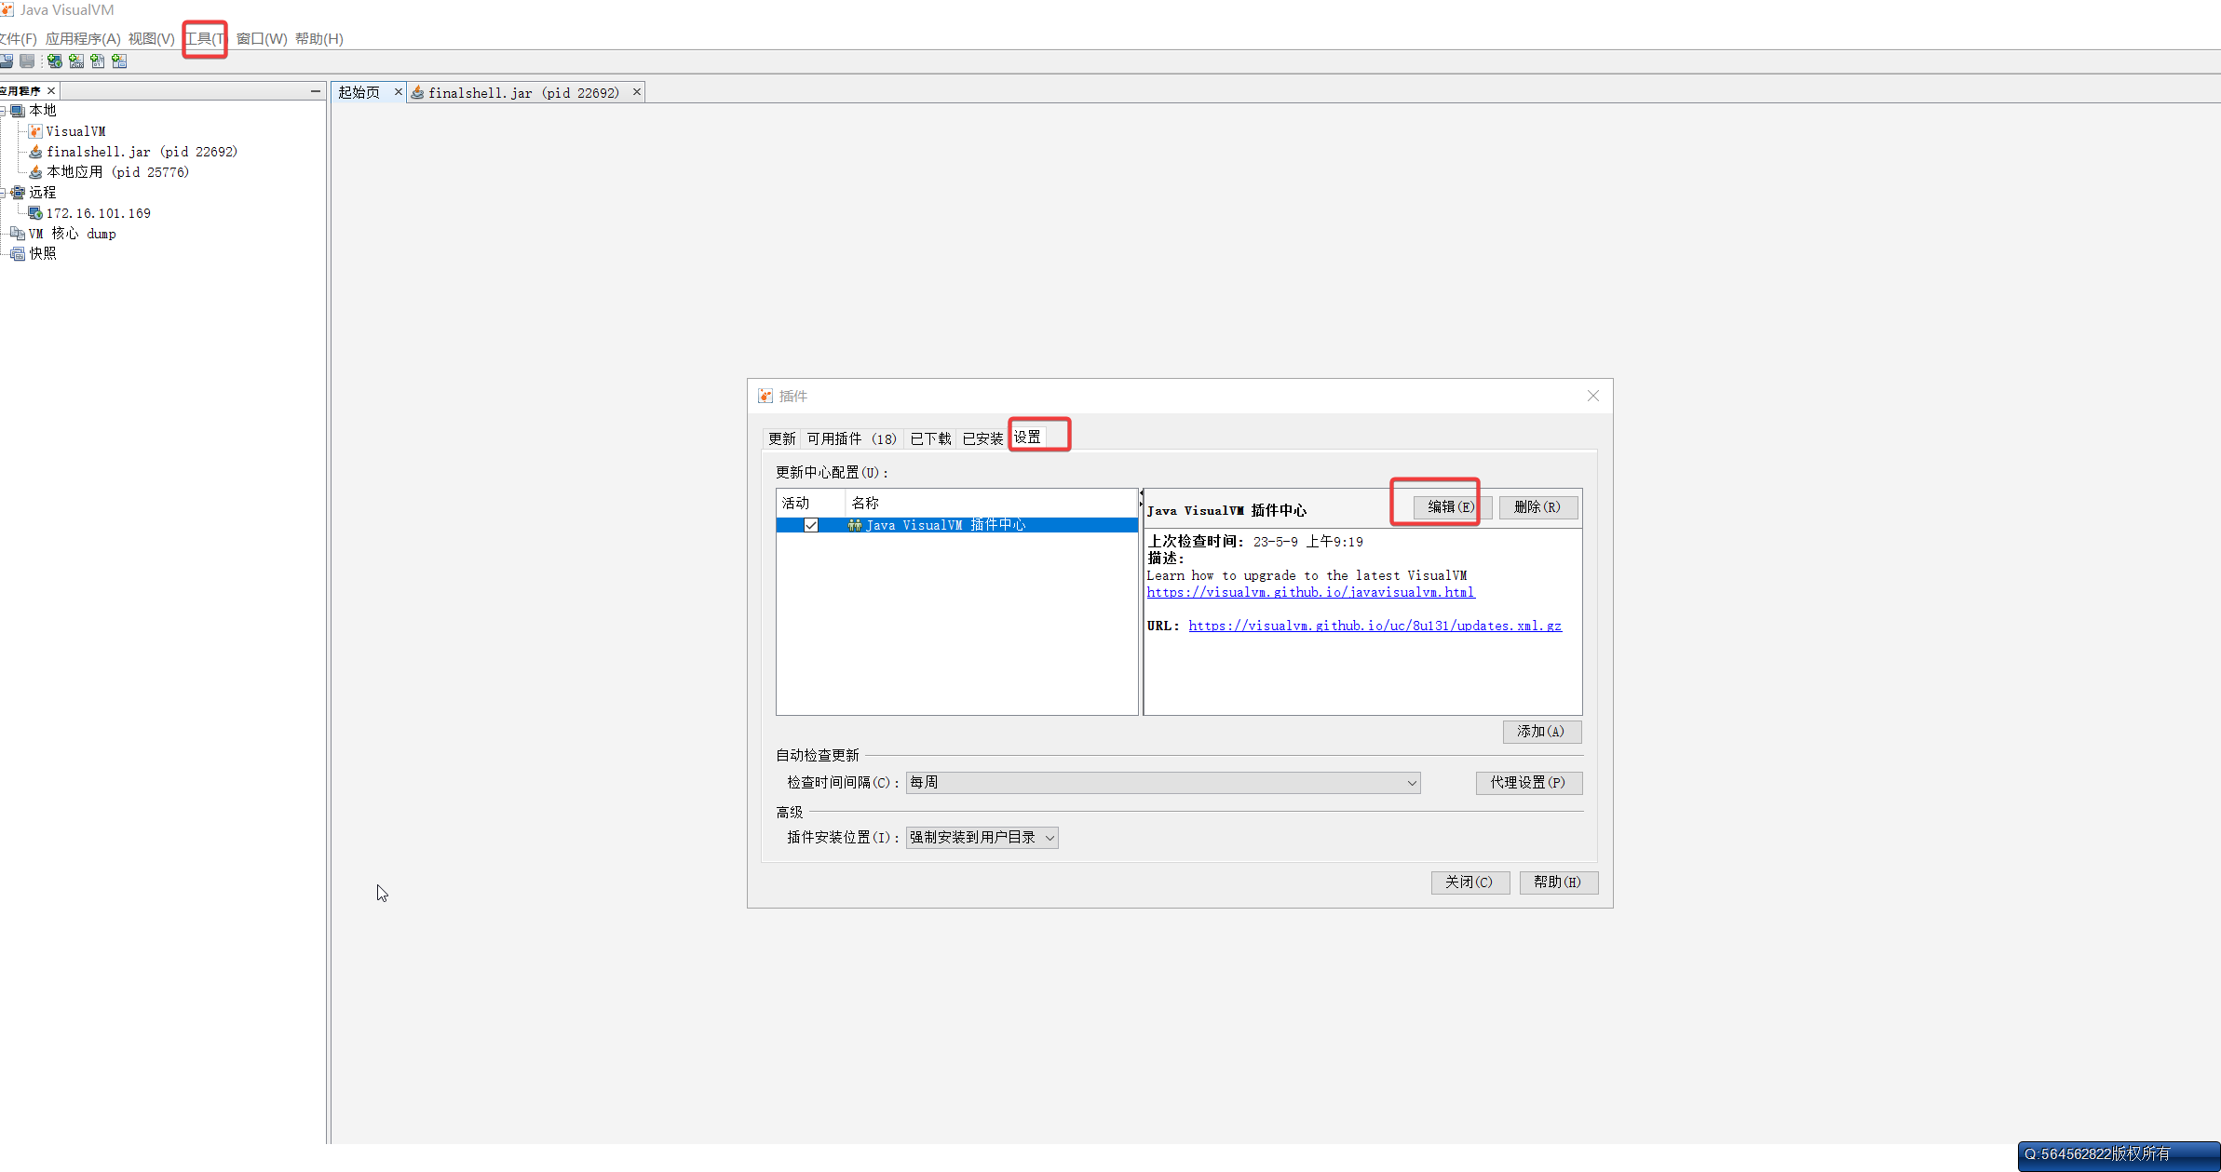Select finalshell.jar (pid 22692) in applications tree
The height and width of the screenshot is (1172, 2221).
pos(142,152)
